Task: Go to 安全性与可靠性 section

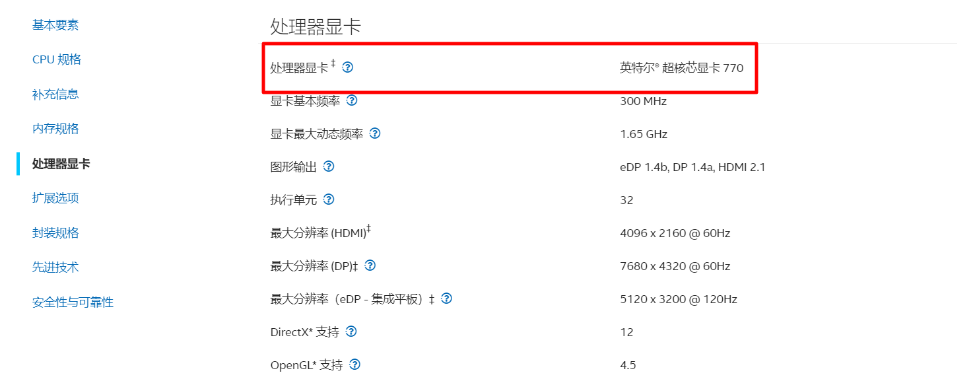Action: coord(73,302)
